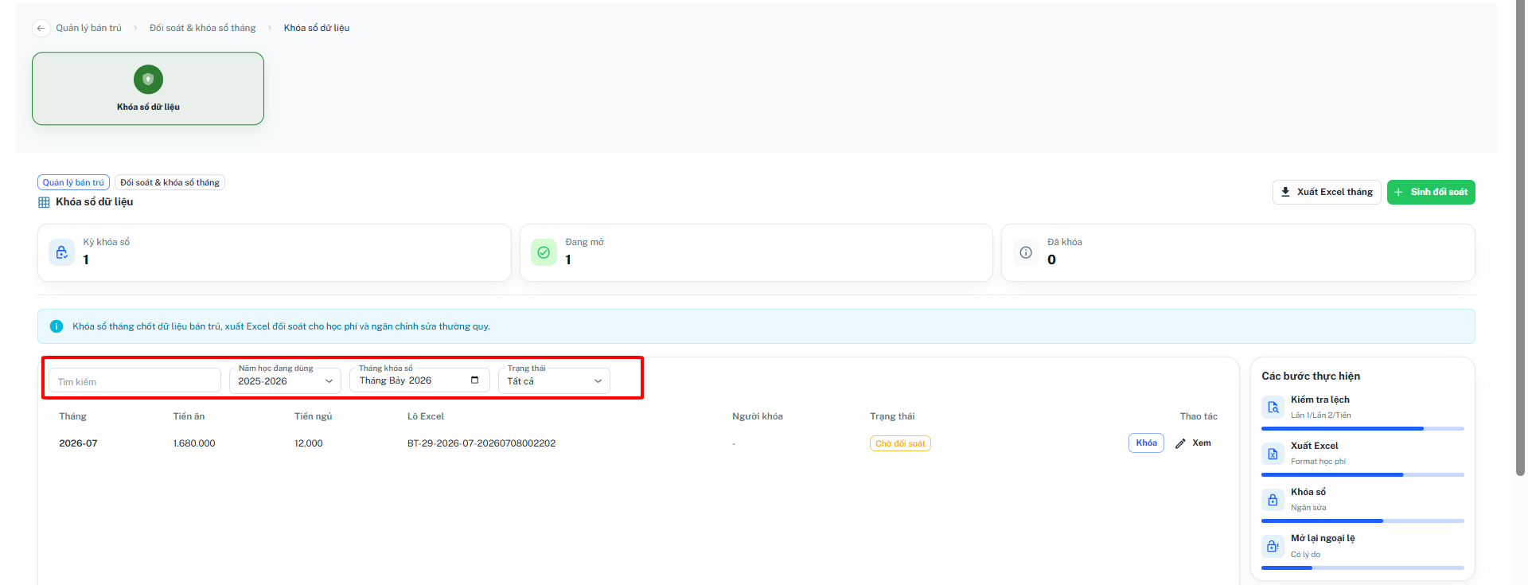
Task: Click the Mở lại ngoại lệ step icon
Action: pos(1273,546)
